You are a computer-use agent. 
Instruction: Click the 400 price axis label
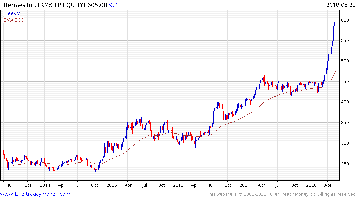345,102
